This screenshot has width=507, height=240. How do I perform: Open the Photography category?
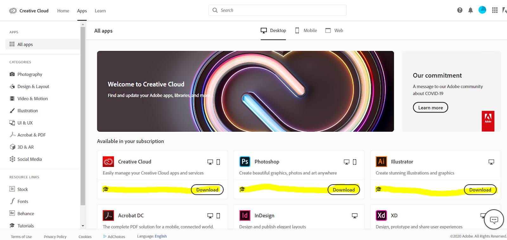pyautogui.click(x=30, y=74)
